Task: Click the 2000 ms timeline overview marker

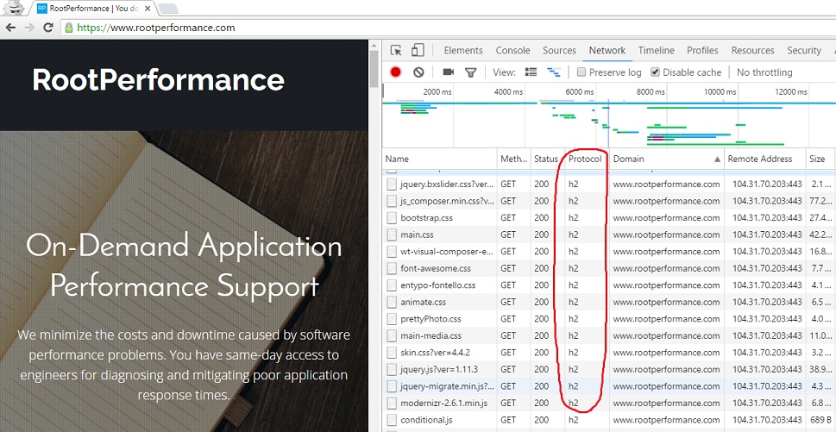Action: [x=437, y=91]
